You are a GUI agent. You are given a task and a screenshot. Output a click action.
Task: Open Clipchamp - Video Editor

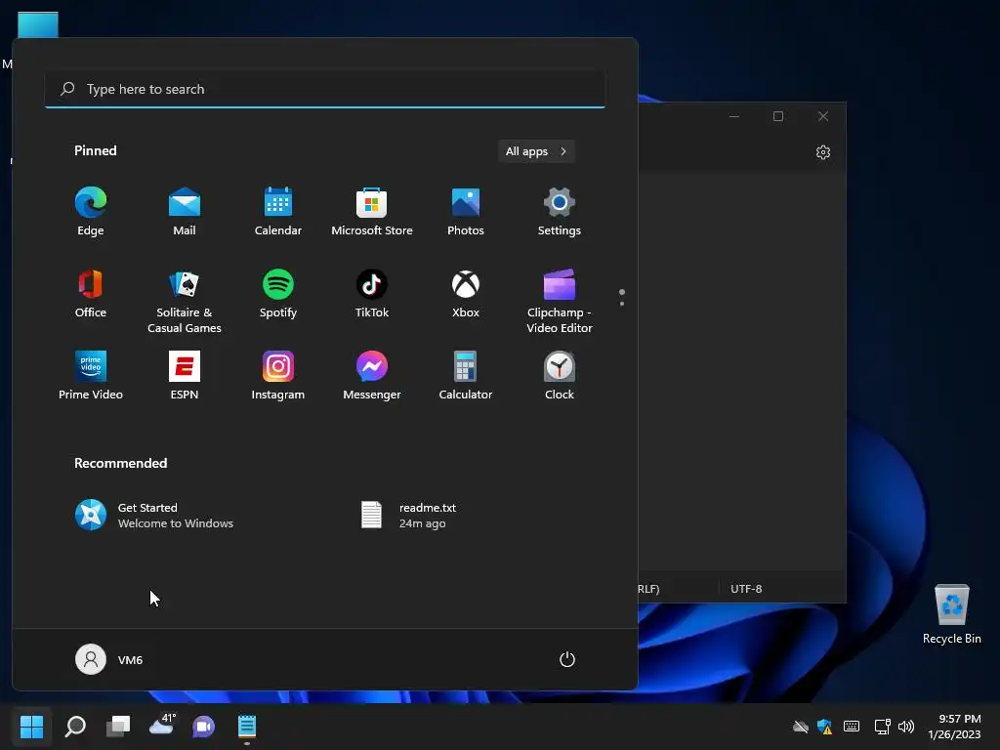click(x=560, y=301)
